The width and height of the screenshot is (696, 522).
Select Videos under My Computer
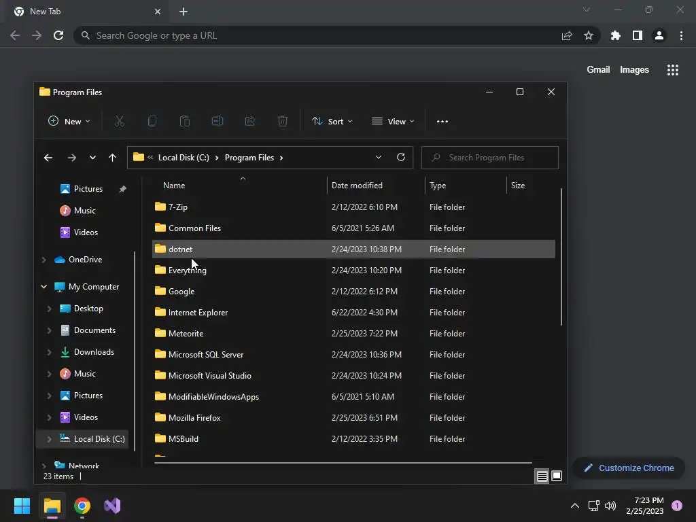coord(86,417)
